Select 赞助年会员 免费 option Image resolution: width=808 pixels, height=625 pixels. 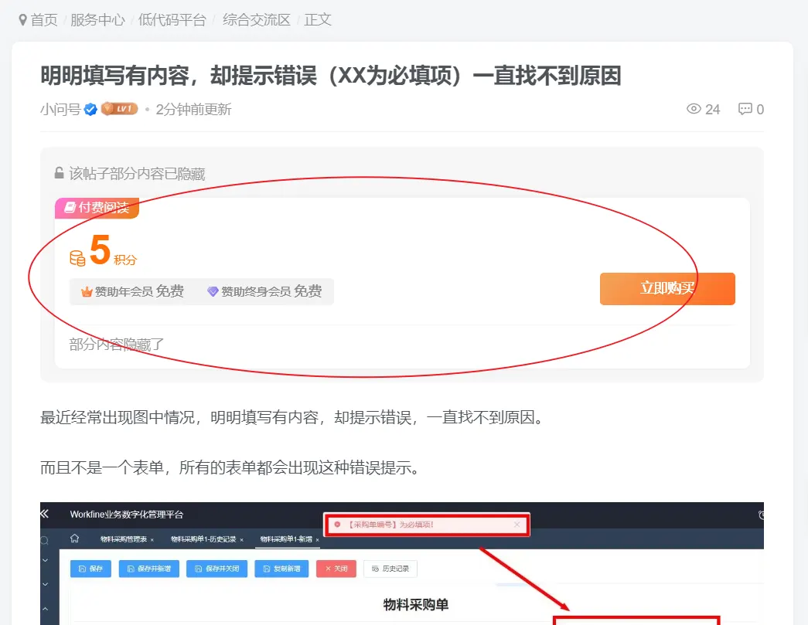pos(132,291)
